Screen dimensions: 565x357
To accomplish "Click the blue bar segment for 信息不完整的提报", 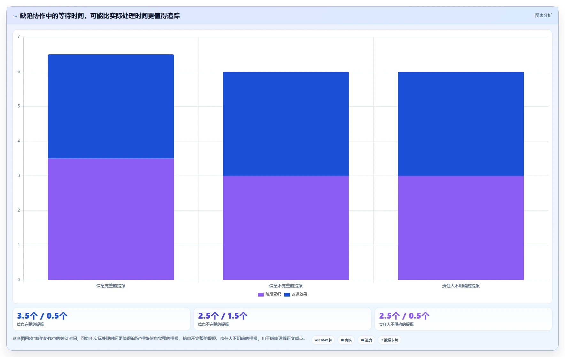I will [286, 124].
